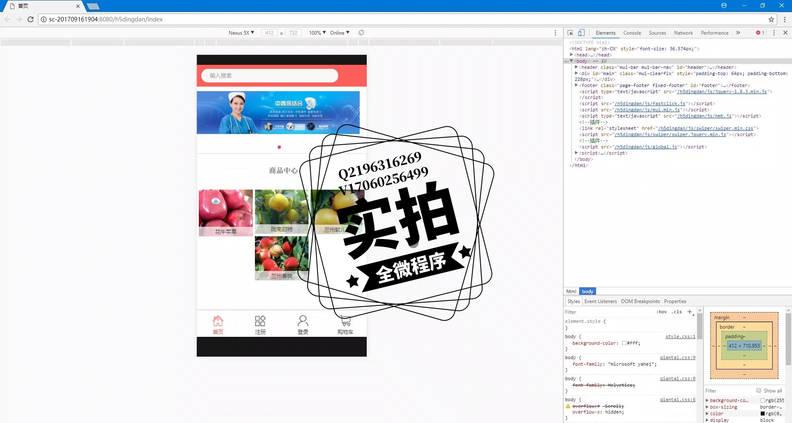Open the 花牛苹果 product thumbnail
This screenshot has width=792, height=423.
coord(226,213)
